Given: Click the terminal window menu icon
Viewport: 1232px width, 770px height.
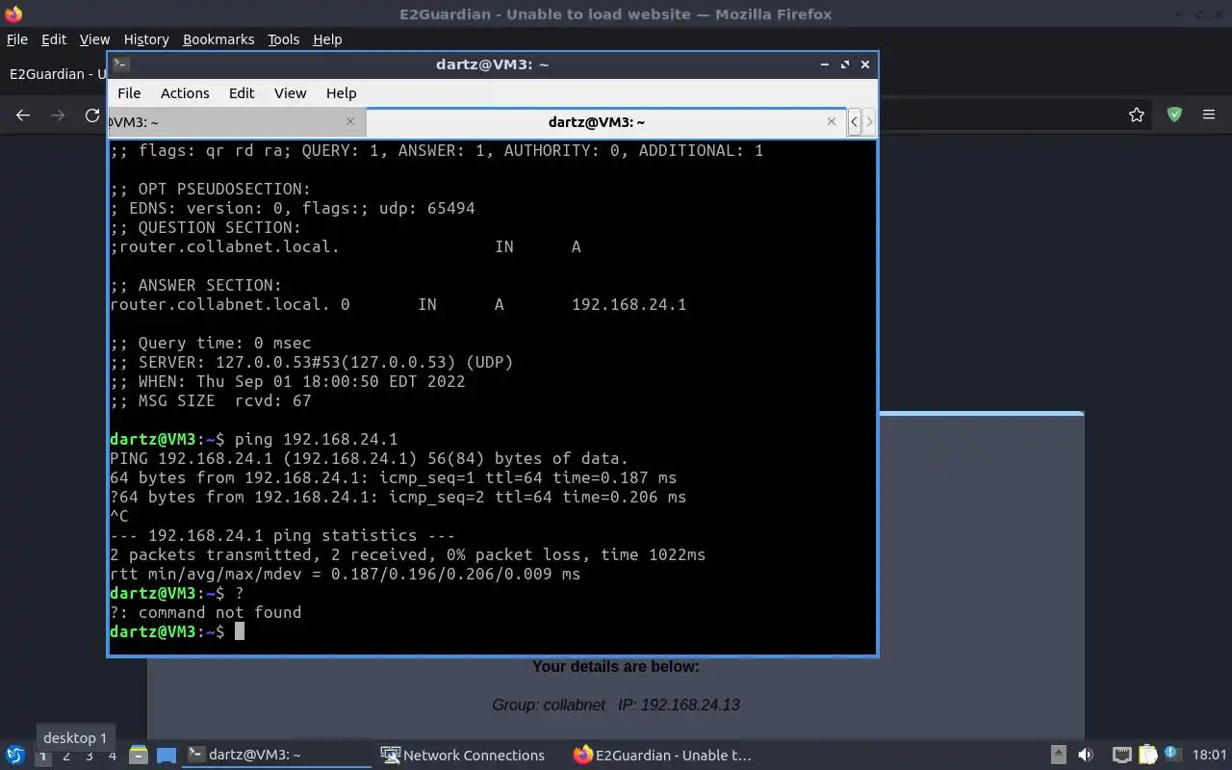Looking at the screenshot, I should pos(120,64).
